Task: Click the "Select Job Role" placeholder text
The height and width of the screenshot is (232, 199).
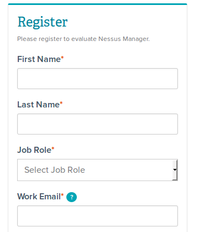Action: (x=55, y=170)
